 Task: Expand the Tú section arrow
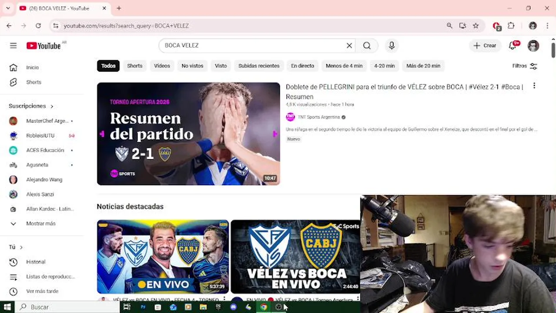pyautogui.click(x=21, y=247)
